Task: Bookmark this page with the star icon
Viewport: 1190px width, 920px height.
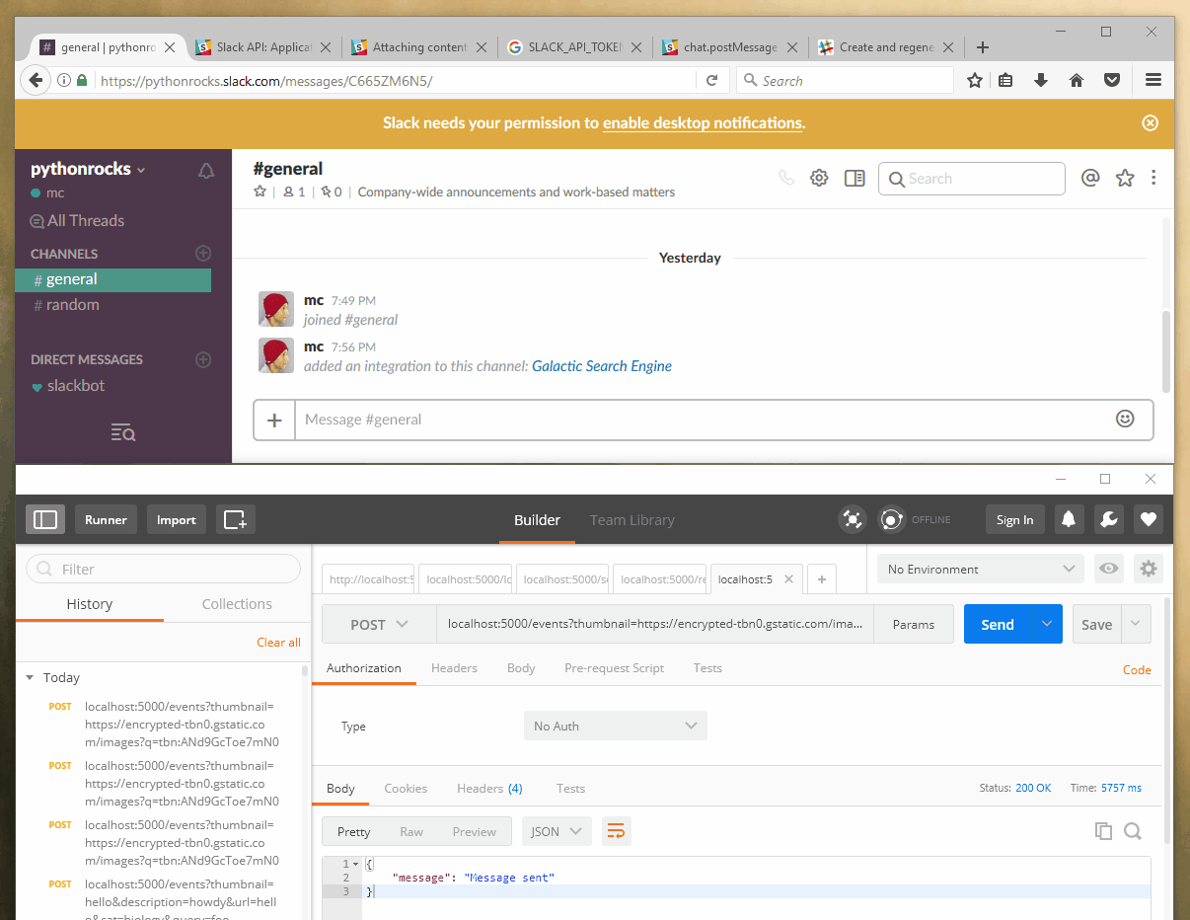Action: coord(975,80)
